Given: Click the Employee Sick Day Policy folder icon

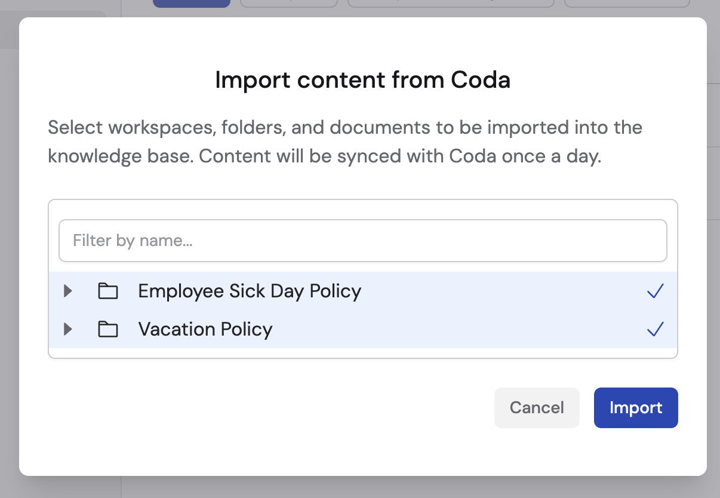Looking at the screenshot, I should point(108,291).
